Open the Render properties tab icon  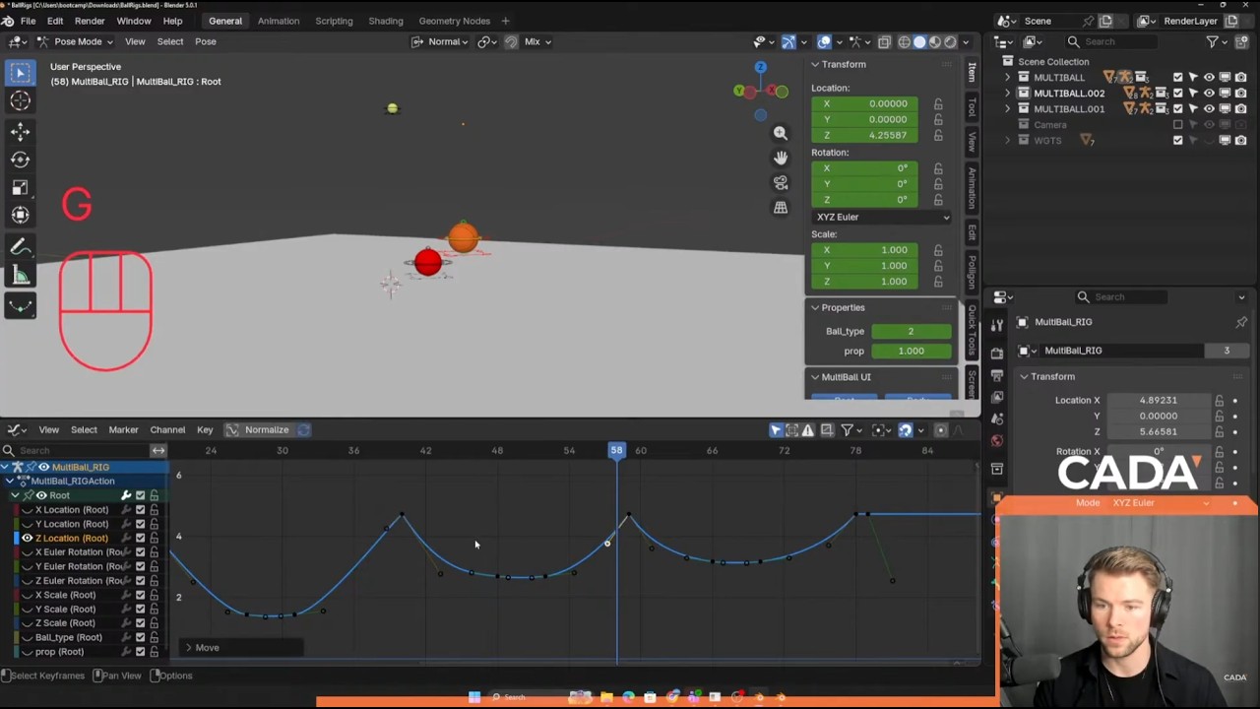coord(997,352)
